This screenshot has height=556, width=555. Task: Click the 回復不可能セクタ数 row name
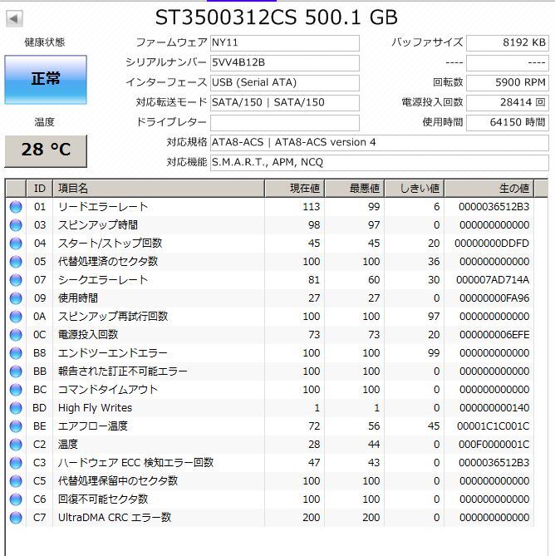click(103, 499)
